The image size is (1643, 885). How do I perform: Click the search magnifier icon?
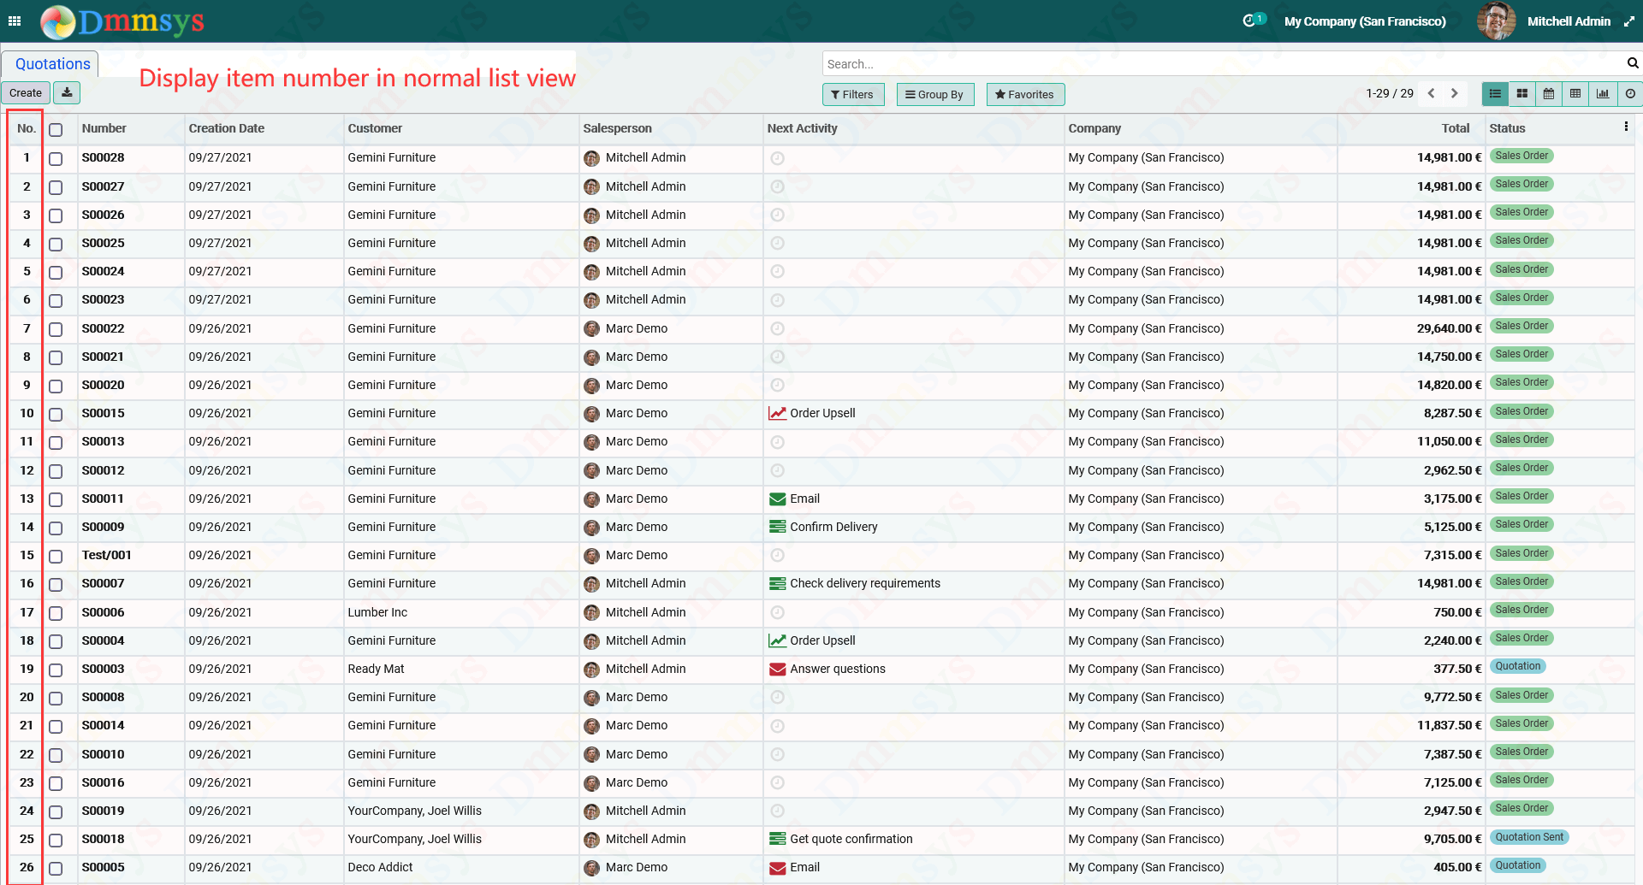tap(1632, 63)
